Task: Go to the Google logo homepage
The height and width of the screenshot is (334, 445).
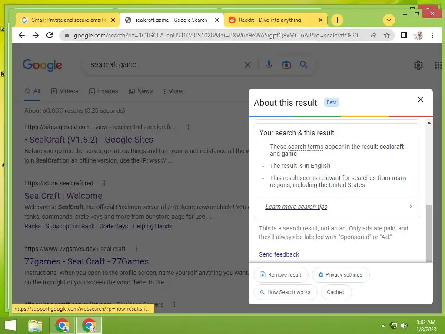Action: pyautogui.click(x=42, y=65)
